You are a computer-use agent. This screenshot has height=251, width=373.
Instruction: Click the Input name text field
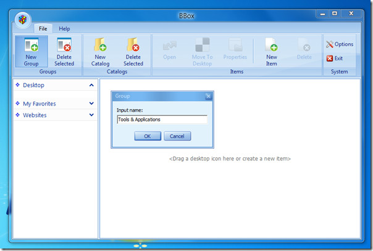coord(162,120)
